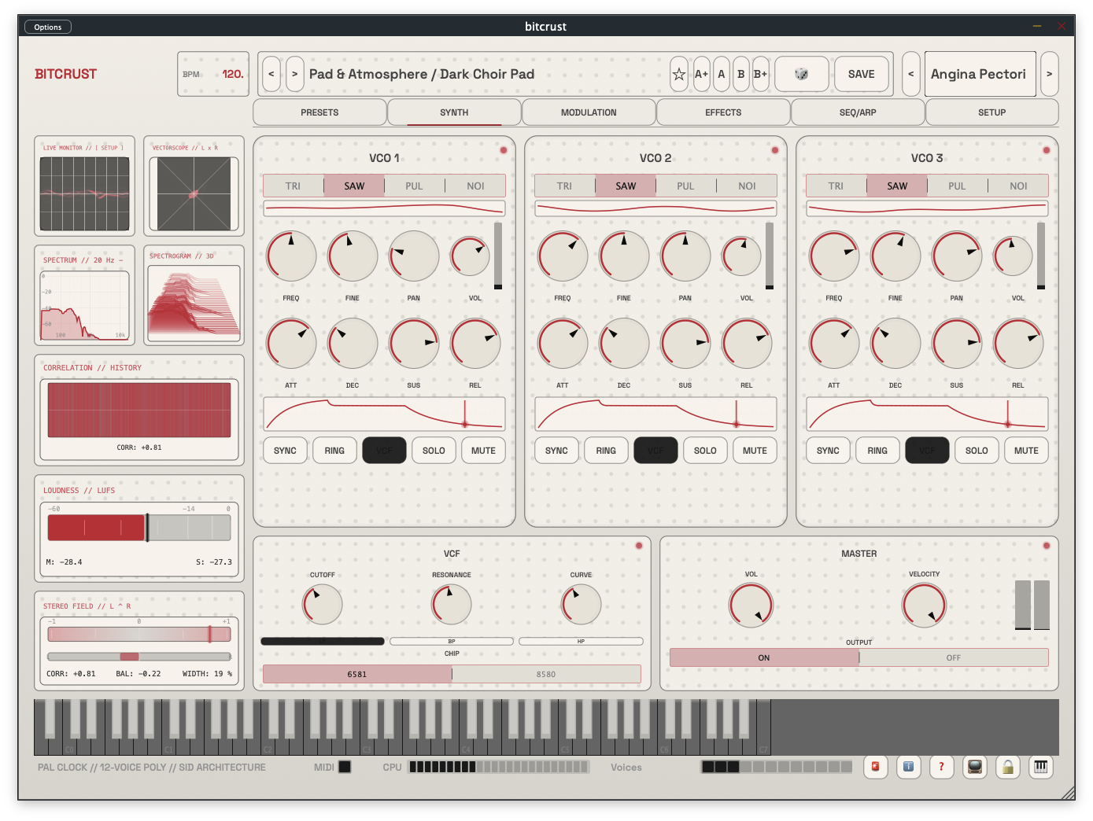Screen dimensions: 1093x821
Task: Click the Correlation History display
Action: [x=139, y=410]
